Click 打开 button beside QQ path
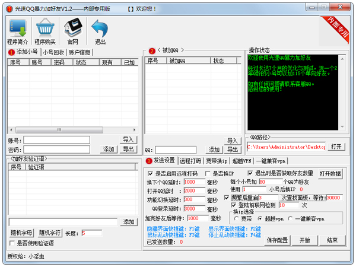 [x=336, y=147]
